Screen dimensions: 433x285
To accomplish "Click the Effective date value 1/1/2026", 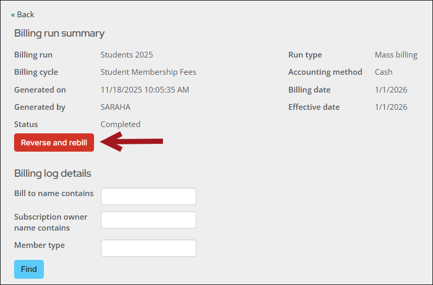I will 391,107.
